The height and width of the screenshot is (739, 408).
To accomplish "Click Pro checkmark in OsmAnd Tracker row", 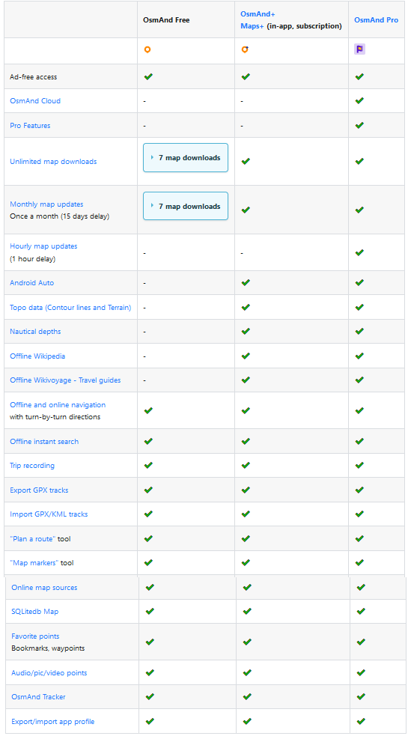I will pos(361,696).
